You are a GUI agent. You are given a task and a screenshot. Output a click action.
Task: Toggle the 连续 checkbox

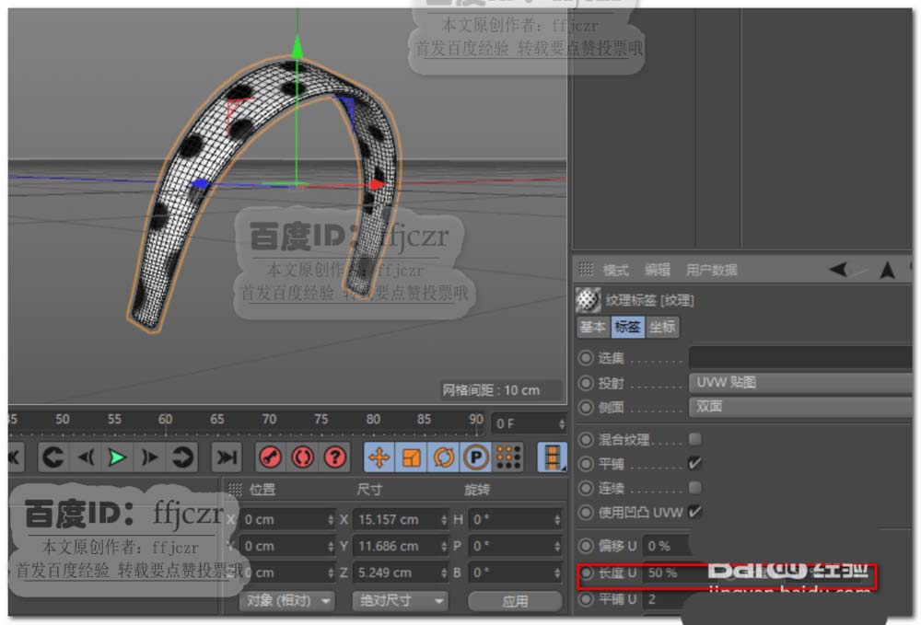pos(694,488)
